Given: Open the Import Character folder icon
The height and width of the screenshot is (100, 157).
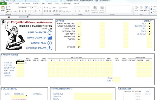Looking at the screenshot, I should [x=50, y=38].
